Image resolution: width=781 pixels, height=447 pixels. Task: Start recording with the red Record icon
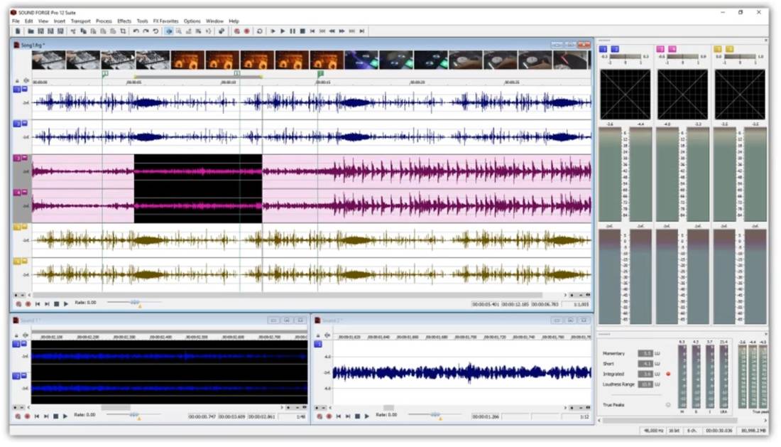point(246,31)
